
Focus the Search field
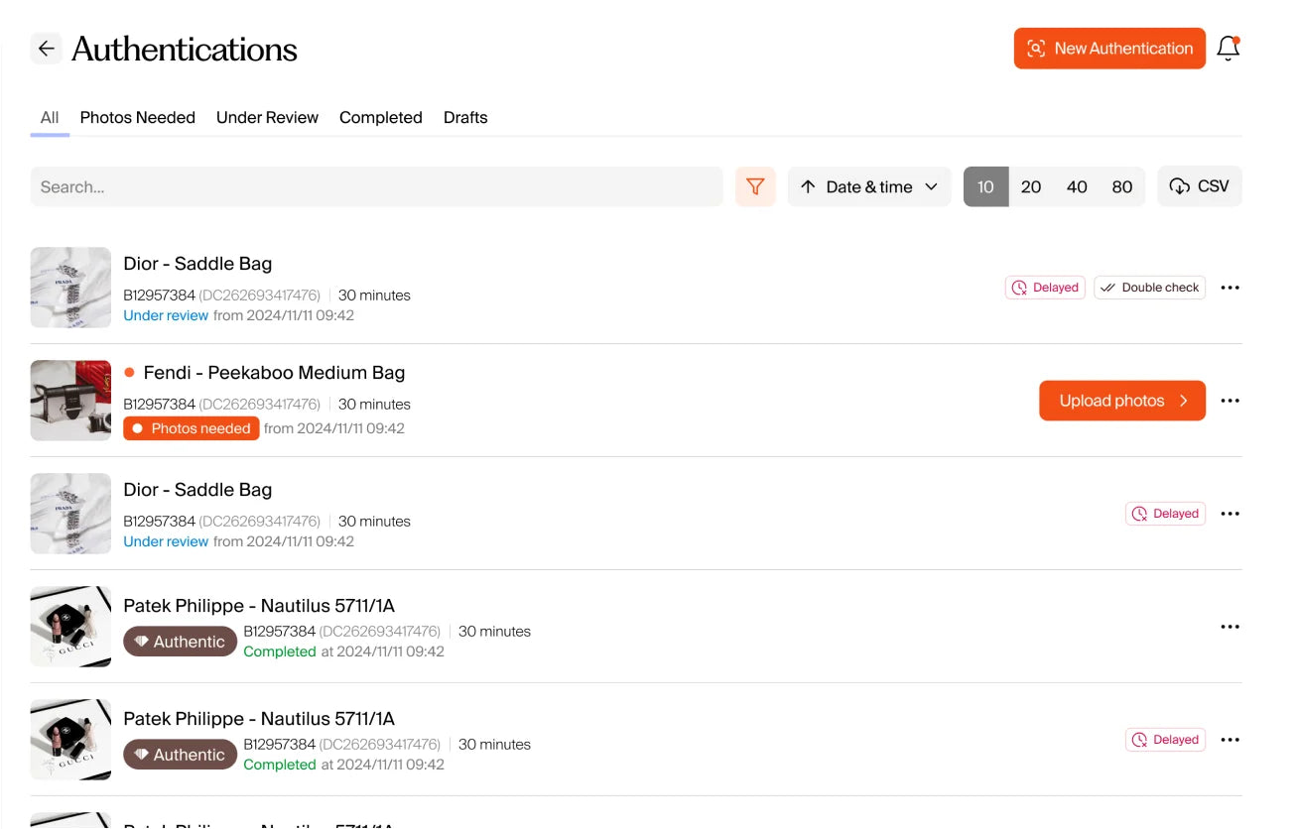[376, 186]
